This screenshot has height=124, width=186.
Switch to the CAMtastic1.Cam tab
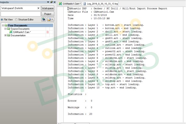point(70,4)
